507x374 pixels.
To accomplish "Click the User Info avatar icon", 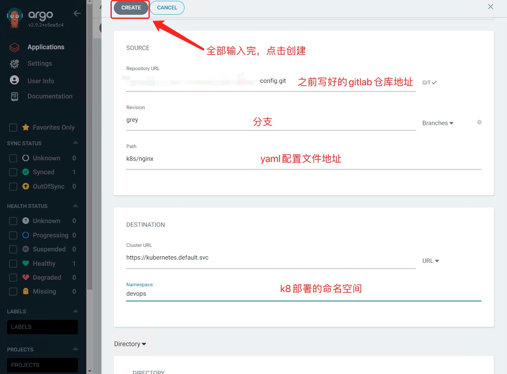I will coord(14,80).
